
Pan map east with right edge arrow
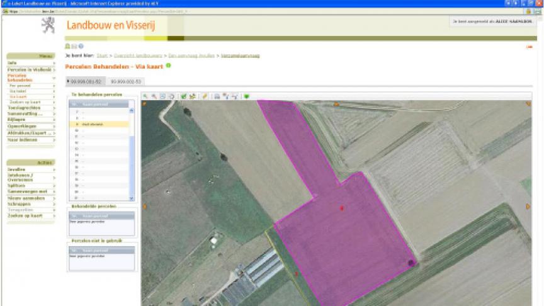[x=528, y=207]
